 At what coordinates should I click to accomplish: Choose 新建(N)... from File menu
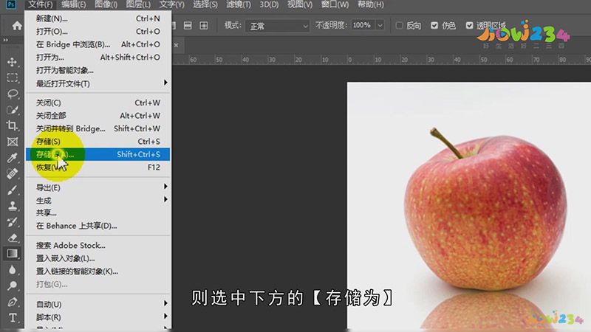(98, 18)
